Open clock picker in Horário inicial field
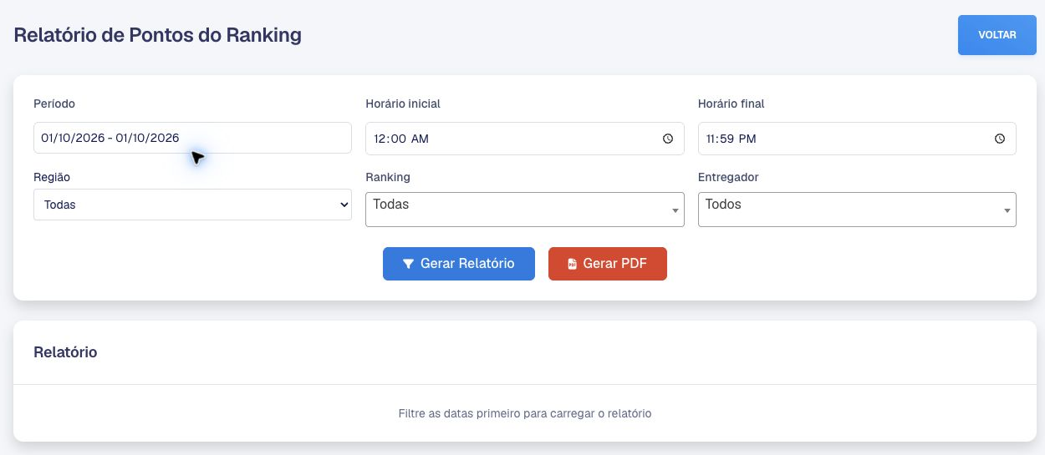 [668, 139]
